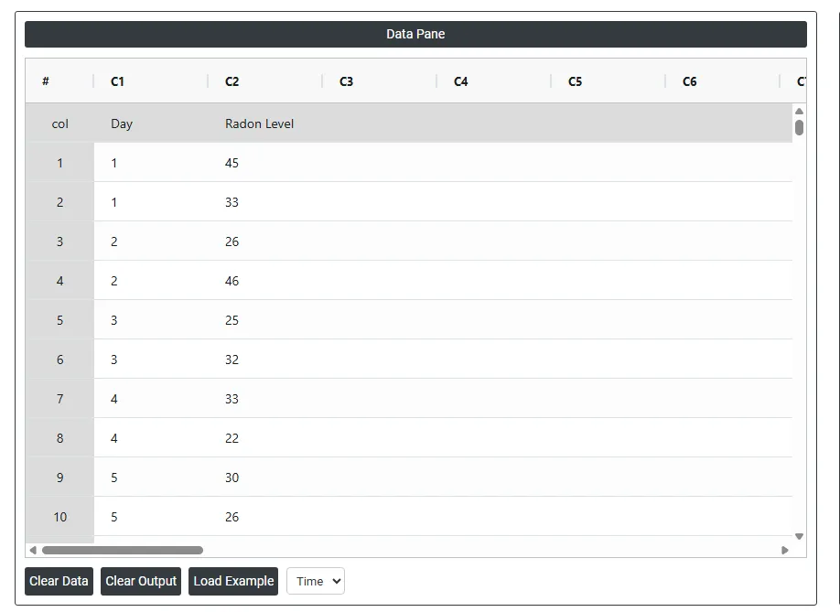Click the empty C3 cell in row 1
The width and height of the screenshot is (840, 612).
(380, 163)
